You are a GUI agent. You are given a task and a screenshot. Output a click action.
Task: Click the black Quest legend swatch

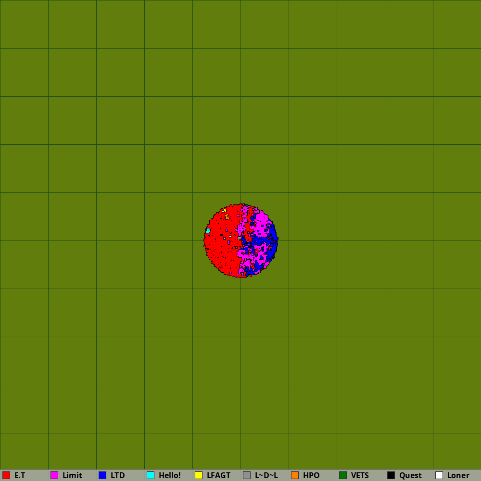point(391,475)
